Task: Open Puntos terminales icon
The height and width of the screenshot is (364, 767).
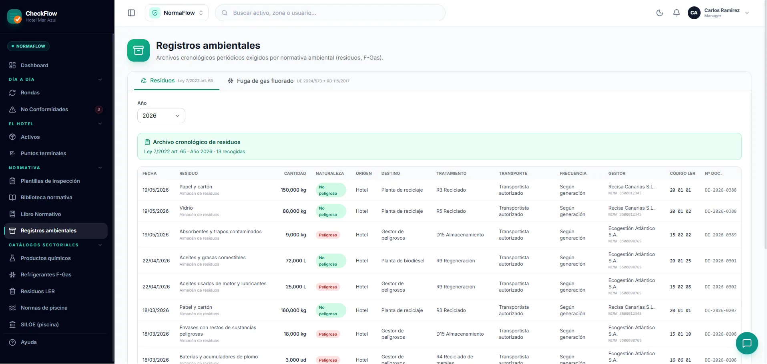Action: [12, 153]
